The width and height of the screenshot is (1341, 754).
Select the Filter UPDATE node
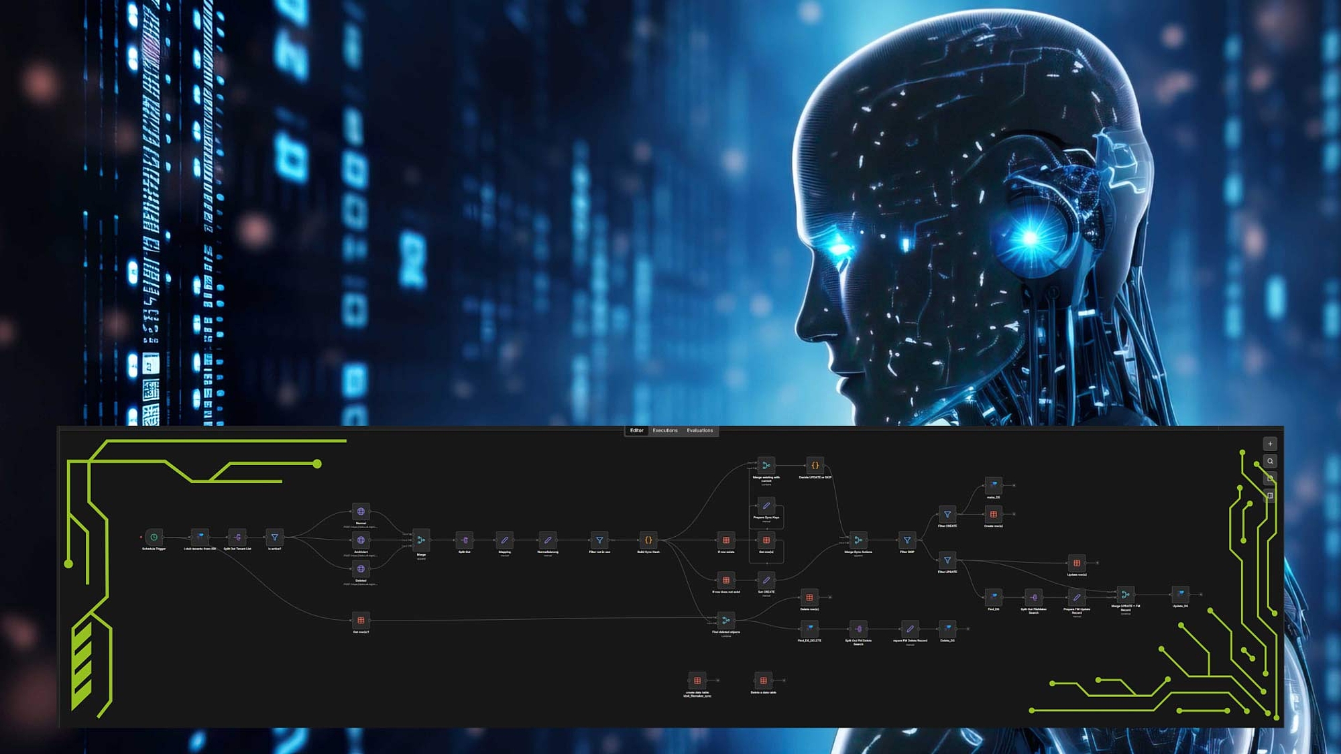(x=947, y=560)
